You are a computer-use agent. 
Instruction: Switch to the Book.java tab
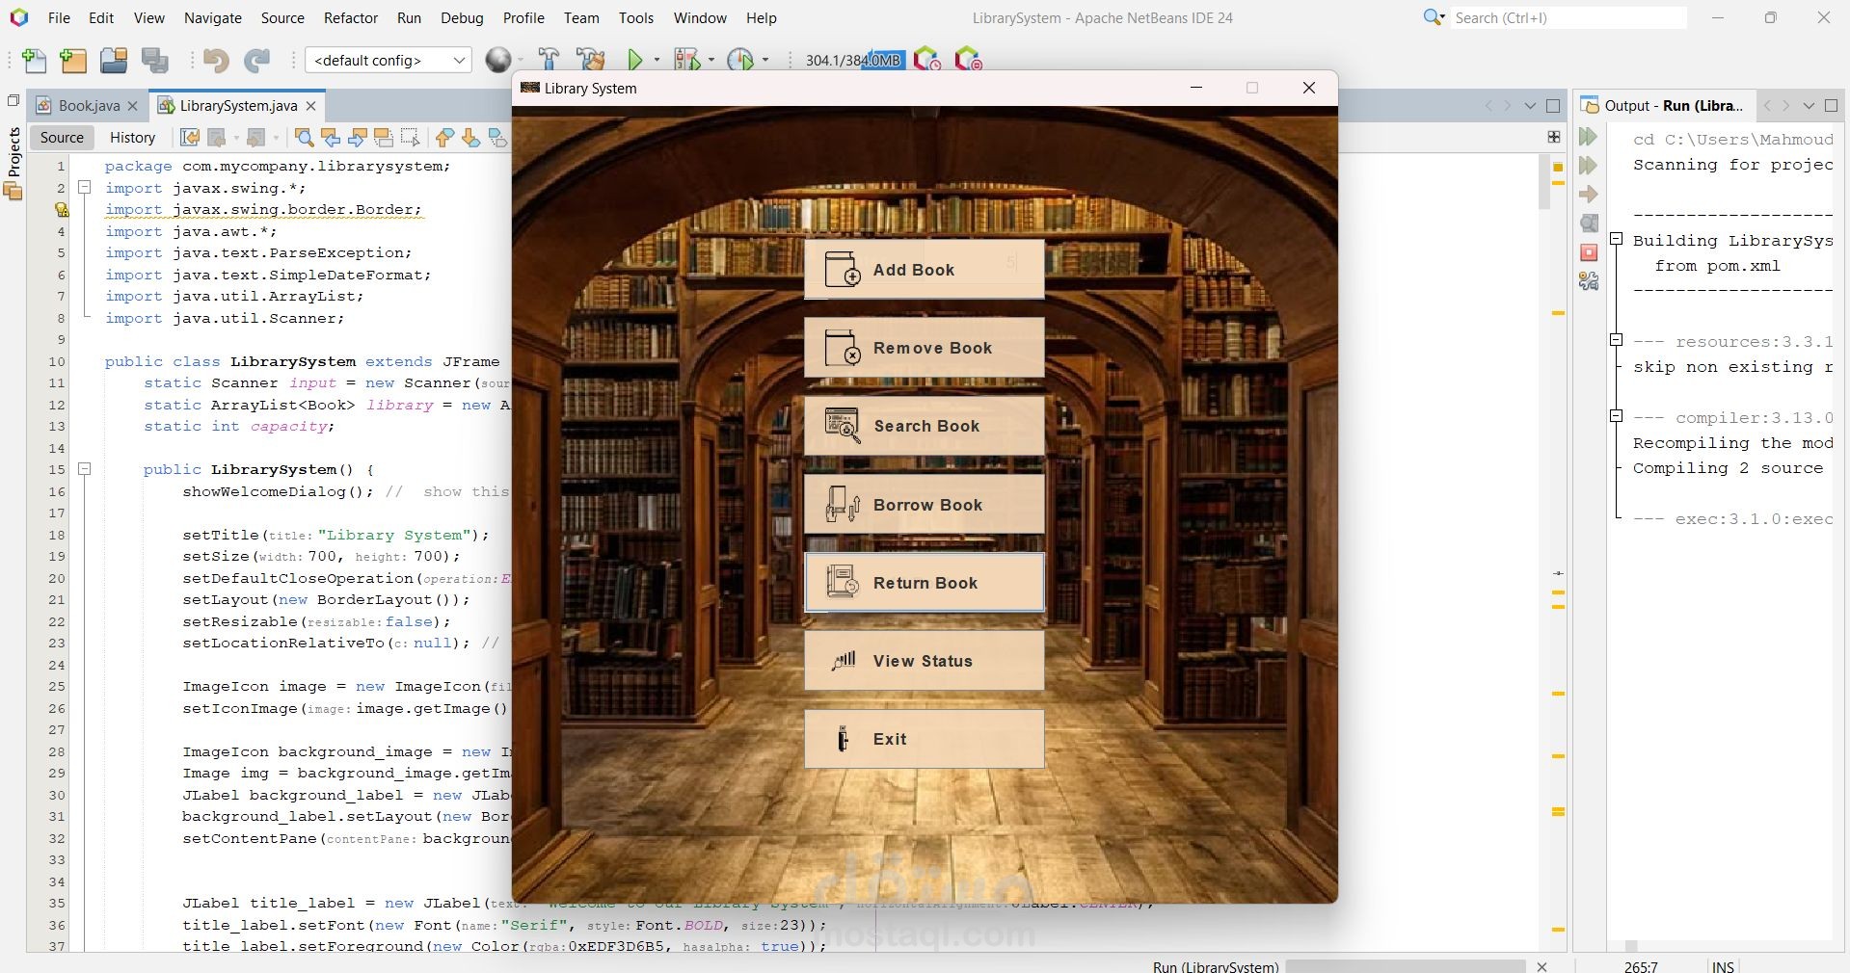89,106
